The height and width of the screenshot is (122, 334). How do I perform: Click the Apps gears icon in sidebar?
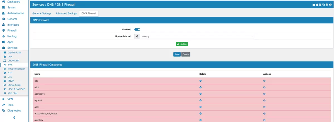4,42
